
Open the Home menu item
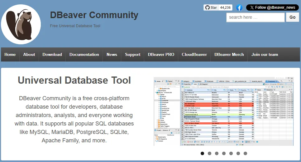tap(10, 54)
